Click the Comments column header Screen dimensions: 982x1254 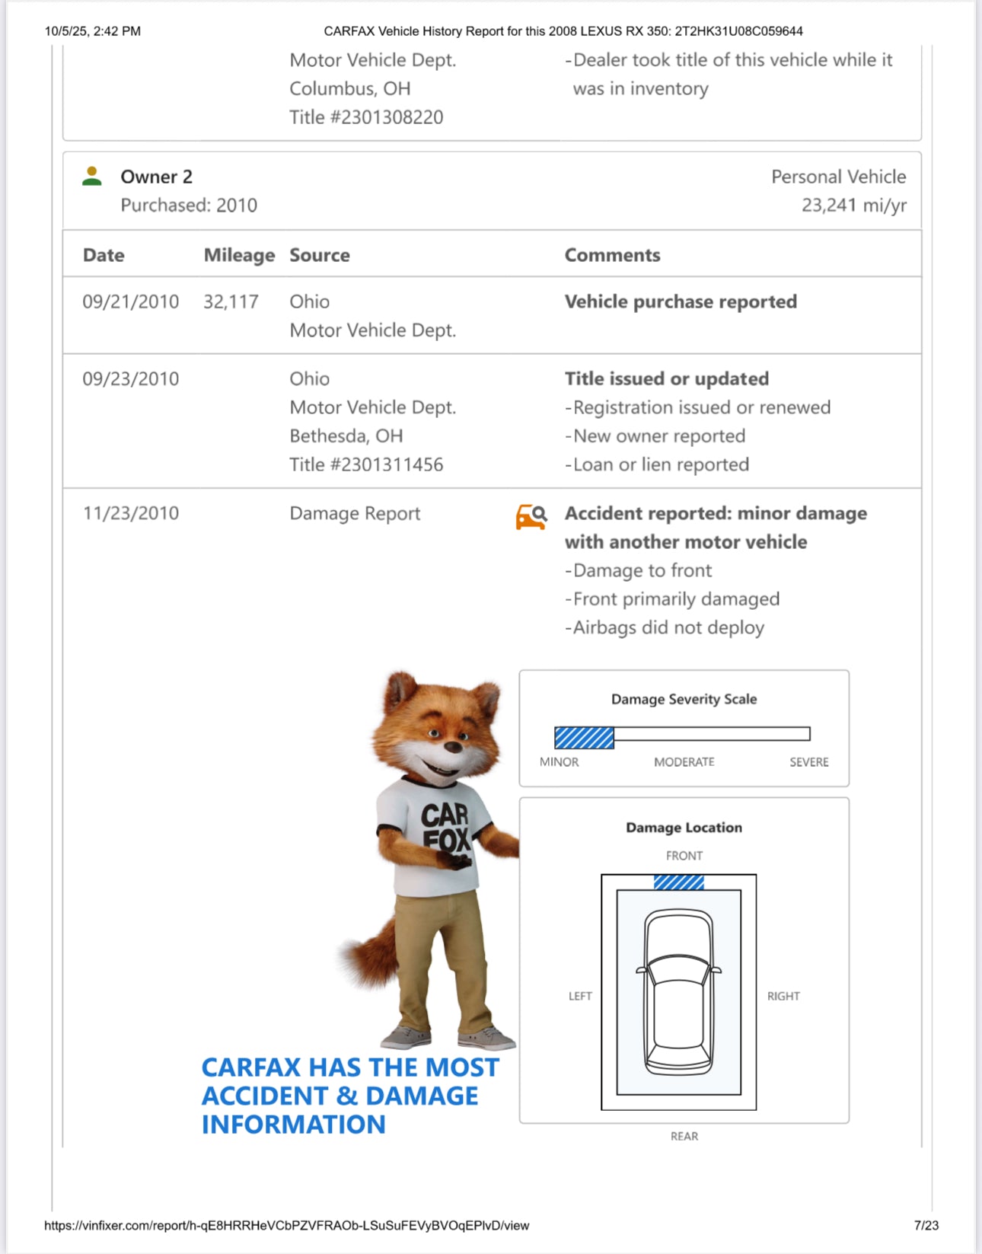click(612, 255)
